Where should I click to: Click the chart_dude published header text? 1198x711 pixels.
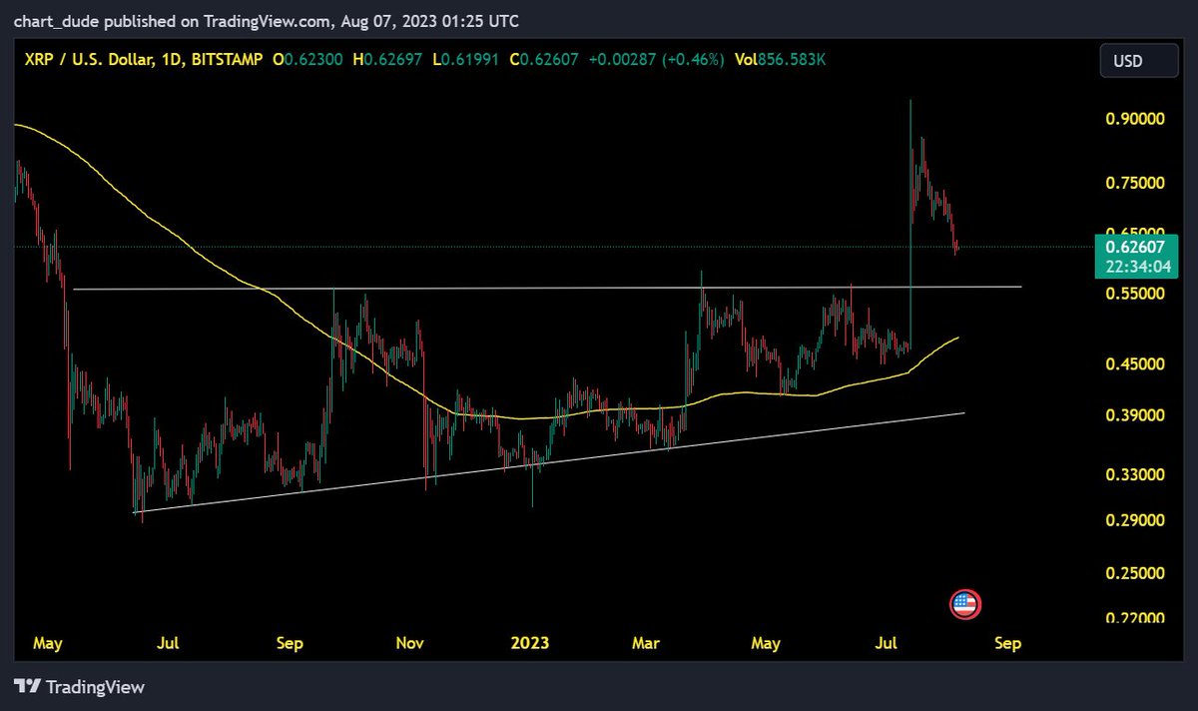[x=266, y=20]
